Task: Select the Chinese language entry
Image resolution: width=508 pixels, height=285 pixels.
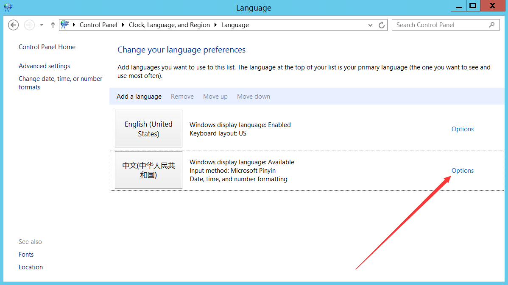Action: pyautogui.click(x=148, y=170)
